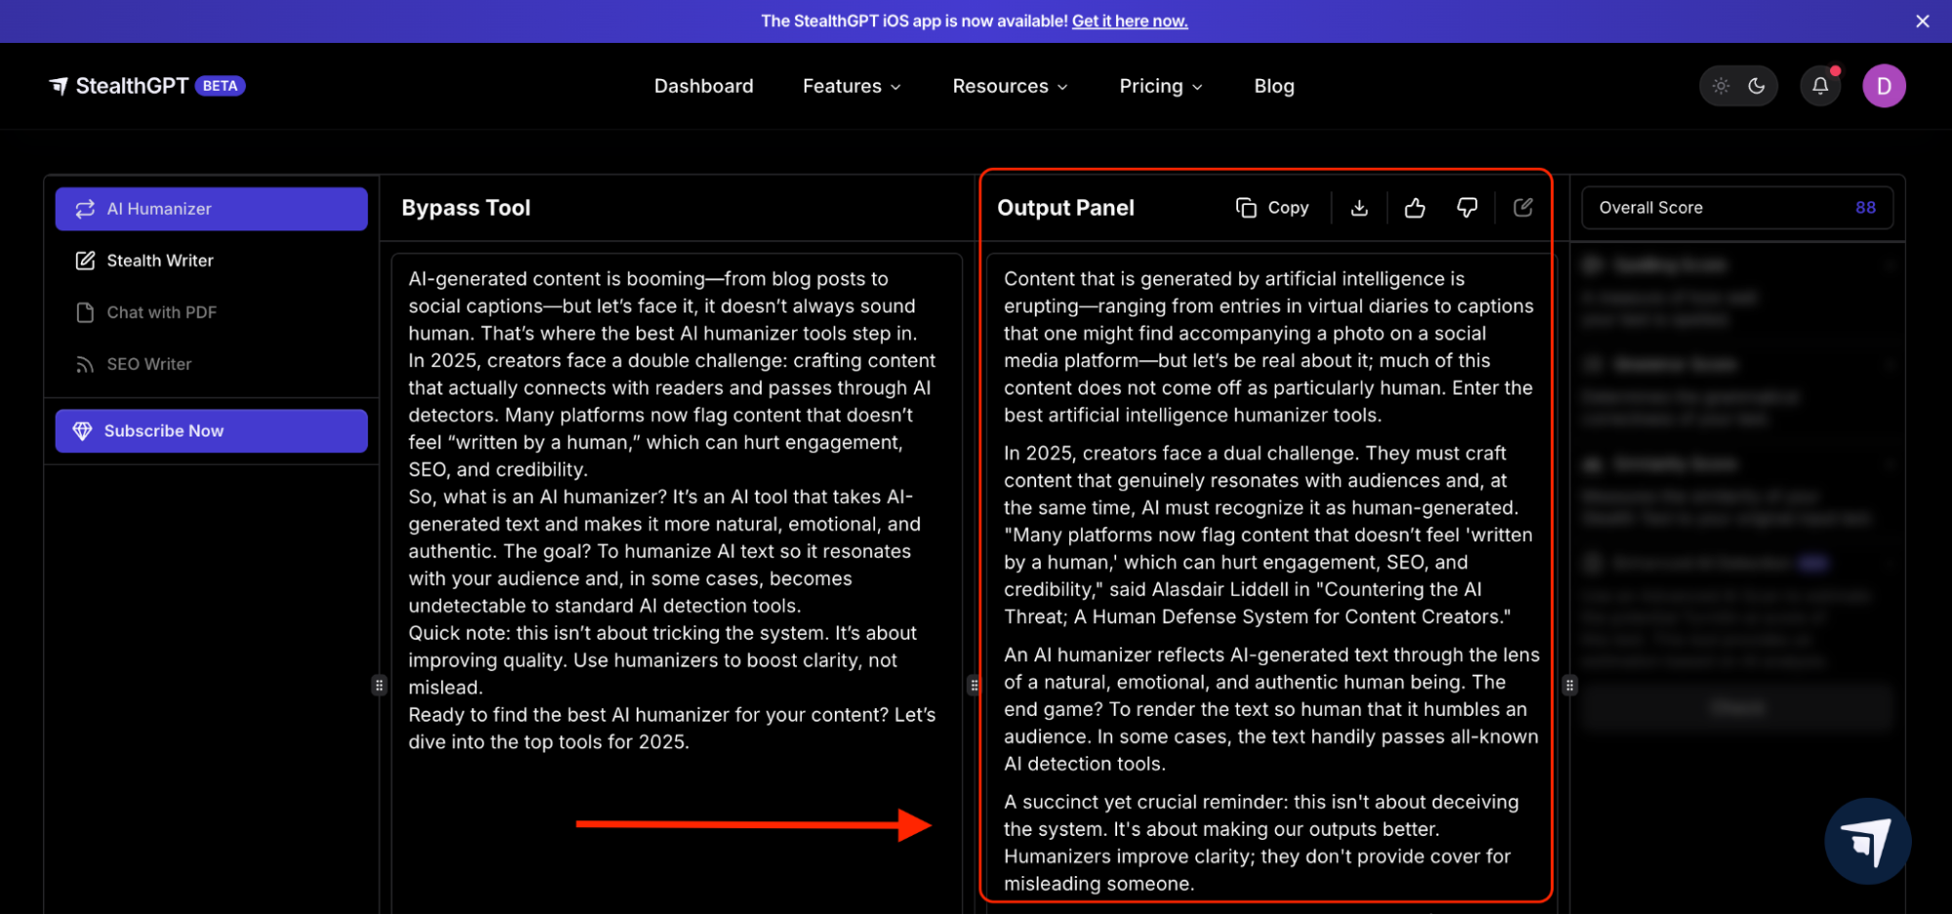Click the handle right of Output Panel

(1569, 686)
